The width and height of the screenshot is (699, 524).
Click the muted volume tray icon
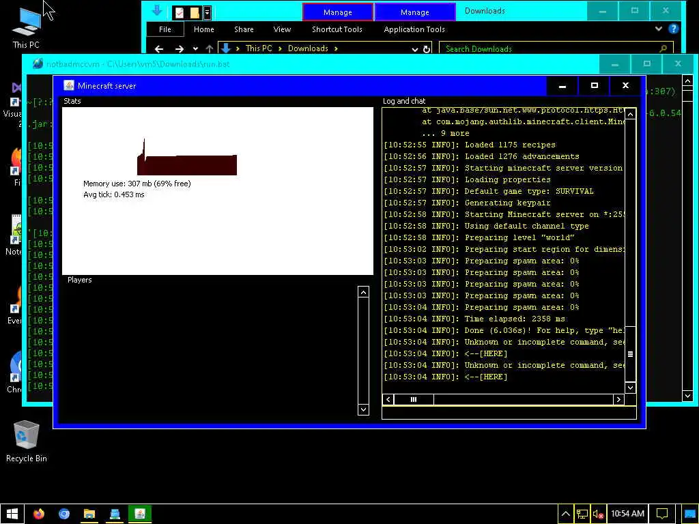click(x=598, y=514)
